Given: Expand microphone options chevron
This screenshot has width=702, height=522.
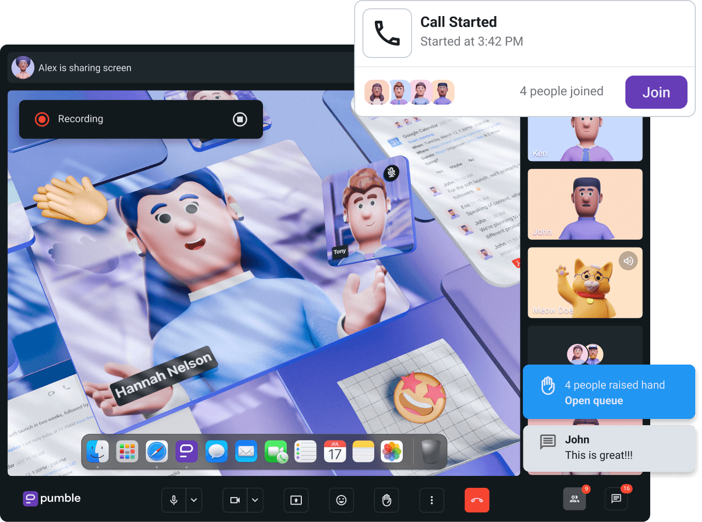Looking at the screenshot, I should pyautogui.click(x=194, y=500).
